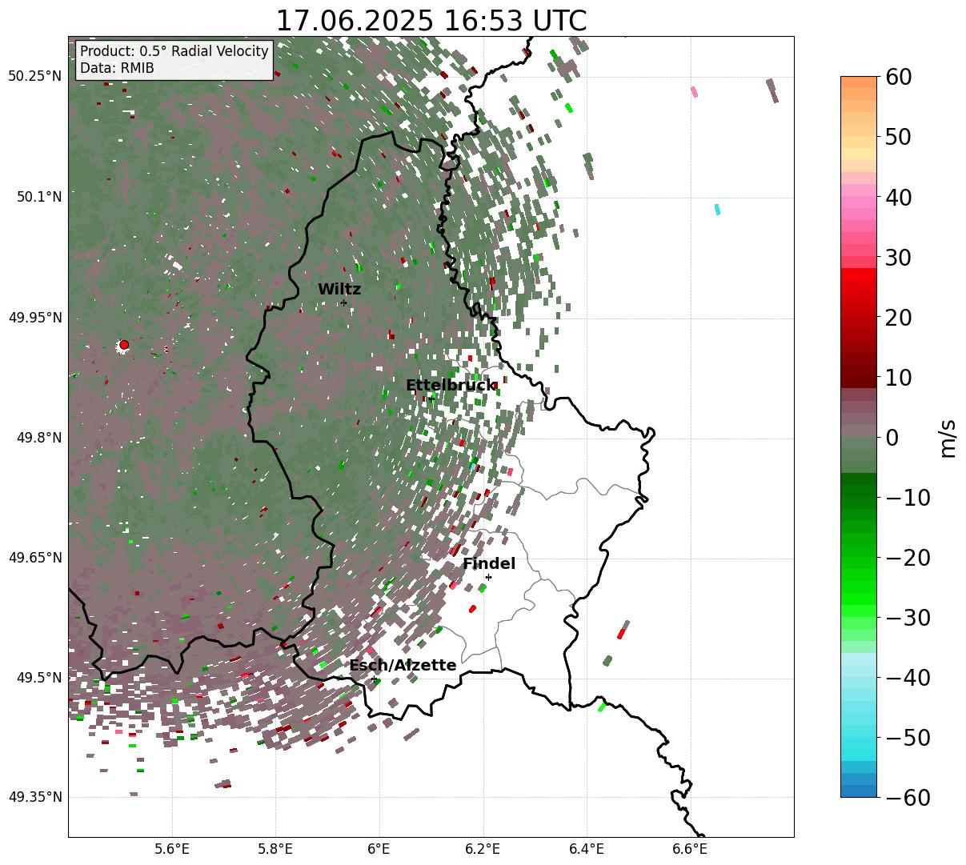Click the bright green colorbar segment near −25

(x=859, y=588)
